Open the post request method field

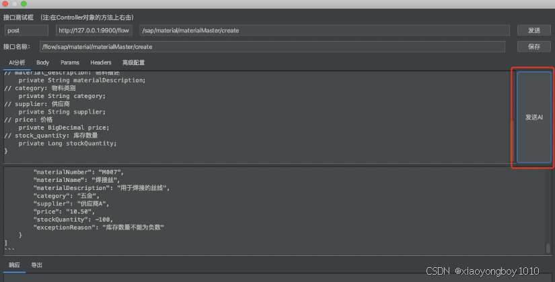pyautogui.click(x=26, y=30)
